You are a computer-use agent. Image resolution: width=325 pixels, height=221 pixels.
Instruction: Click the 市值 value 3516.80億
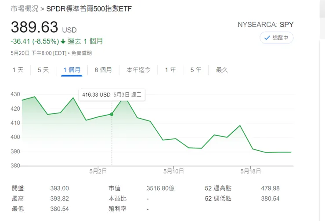[161, 188]
